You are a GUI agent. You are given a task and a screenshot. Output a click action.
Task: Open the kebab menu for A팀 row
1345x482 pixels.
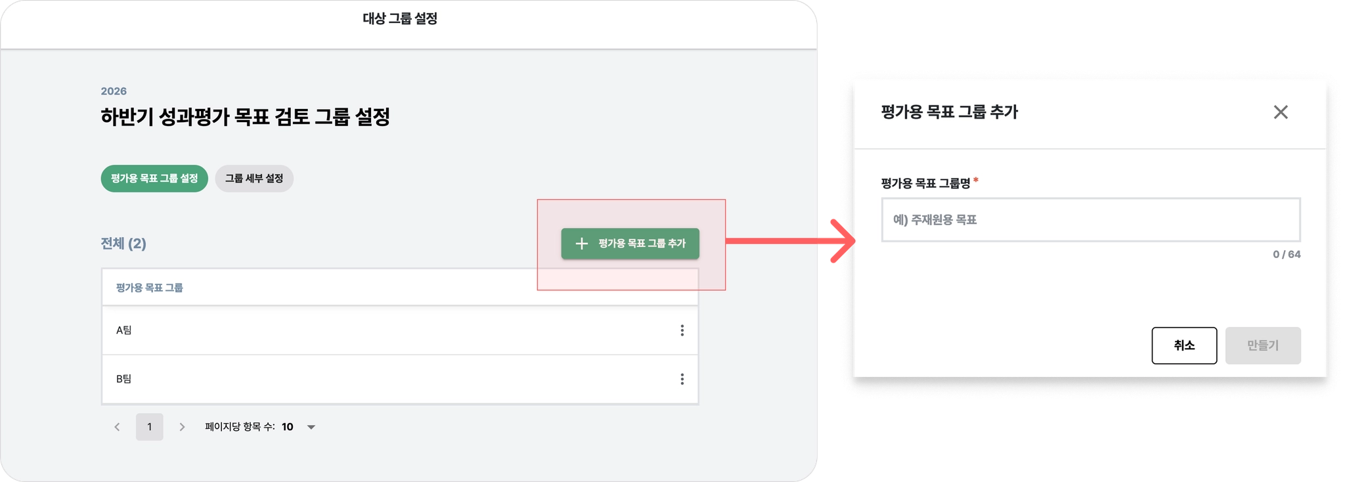pyautogui.click(x=682, y=330)
